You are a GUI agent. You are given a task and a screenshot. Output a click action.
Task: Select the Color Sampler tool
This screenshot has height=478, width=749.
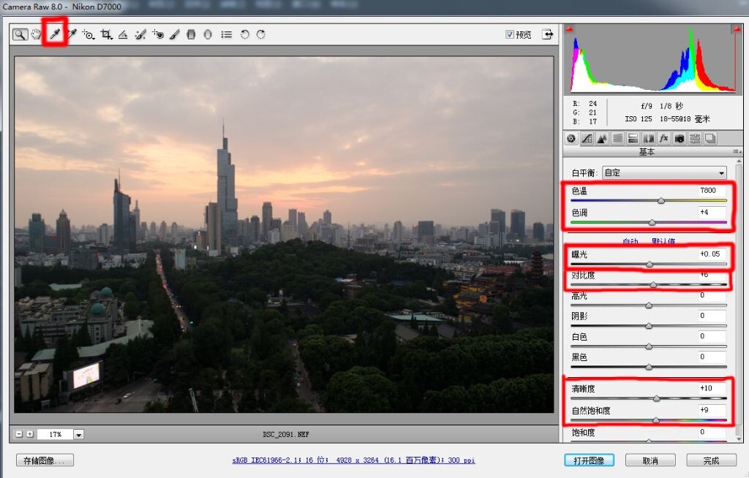click(72, 34)
